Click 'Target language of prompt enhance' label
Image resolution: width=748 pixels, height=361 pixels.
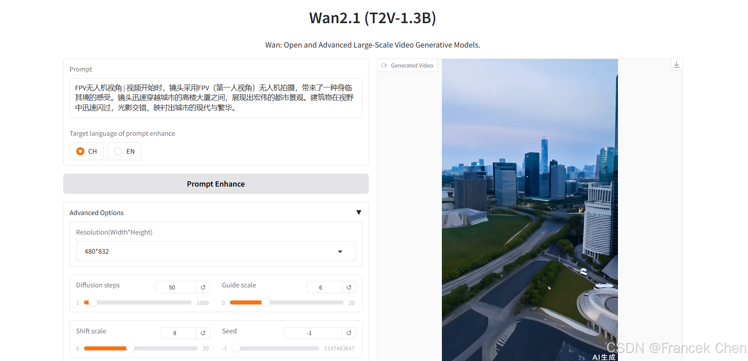point(122,133)
